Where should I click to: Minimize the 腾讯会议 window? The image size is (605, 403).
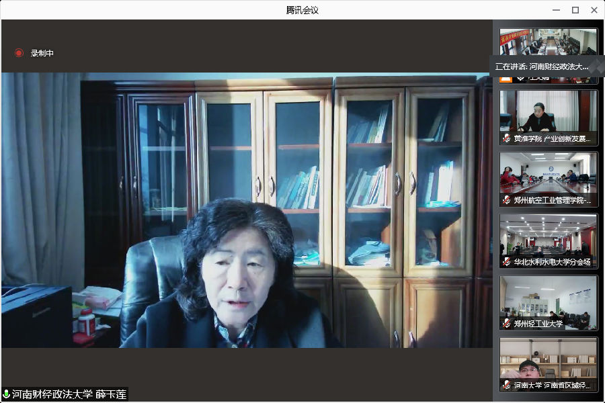[x=556, y=10]
